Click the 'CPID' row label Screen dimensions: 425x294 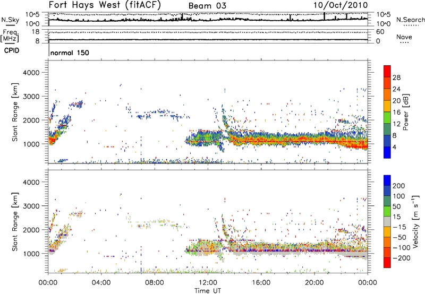click(x=12, y=50)
